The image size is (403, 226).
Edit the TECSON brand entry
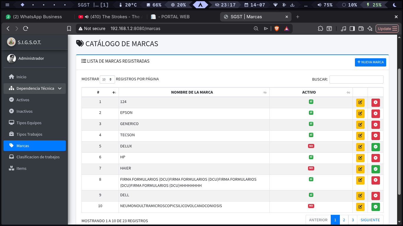[x=360, y=136]
